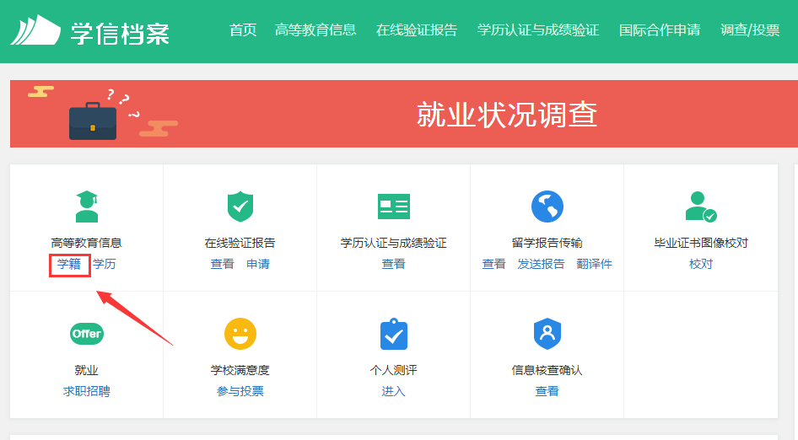Open the 首页 menu item
The width and height of the screenshot is (798, 440).
[x=243, y=30]
